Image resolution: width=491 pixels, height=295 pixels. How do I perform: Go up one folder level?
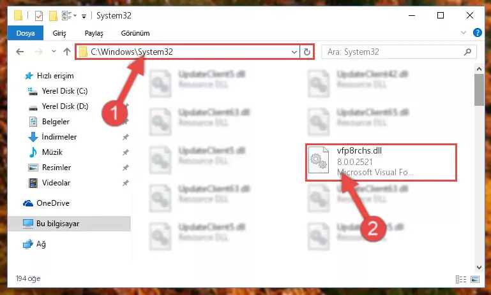pyautogui.click(x=66, y=52)
